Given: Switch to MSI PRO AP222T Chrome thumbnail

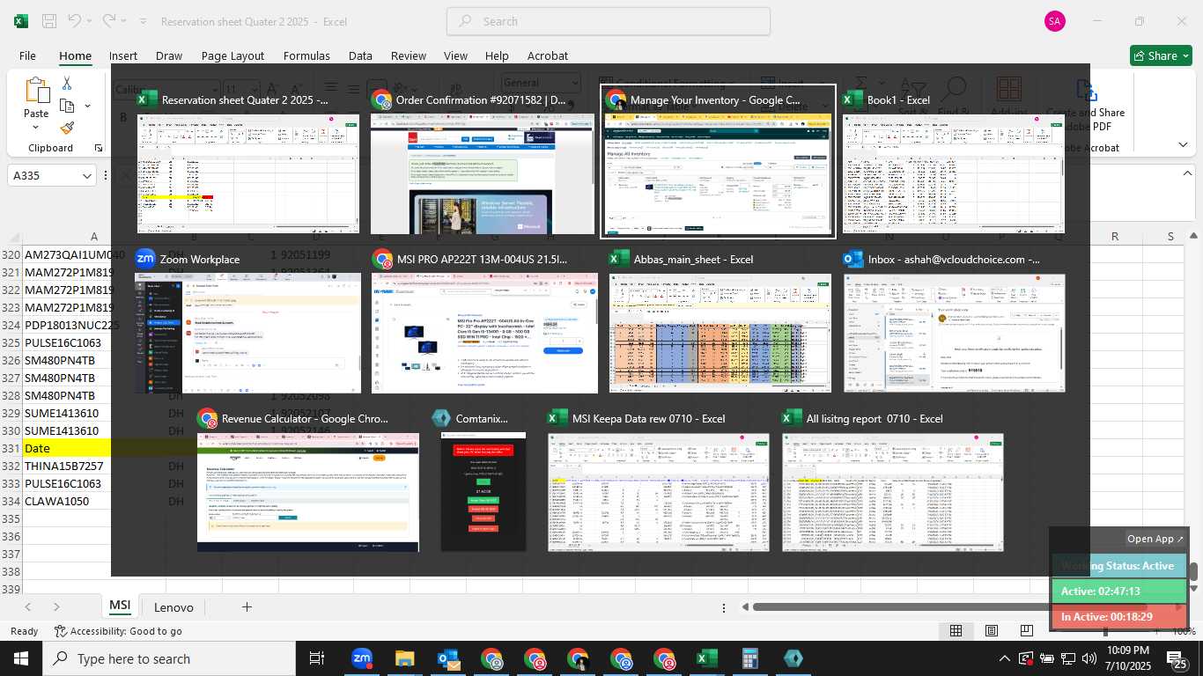Looking at the screenshot, I should click(484, 321).
